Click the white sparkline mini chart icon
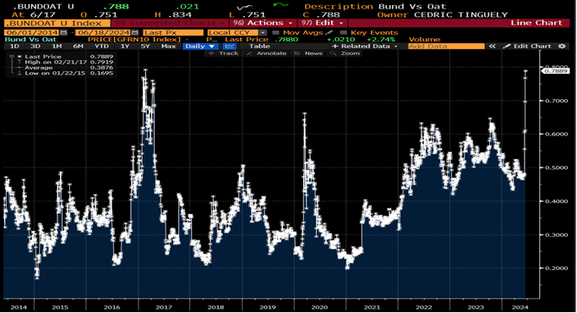 pyautogui.click(x=245, y=7)
